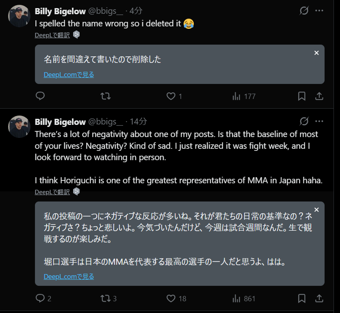Close the bottom DeepL translation box
The height and width of the screenshot is (313, 340).
coord(317,210)
